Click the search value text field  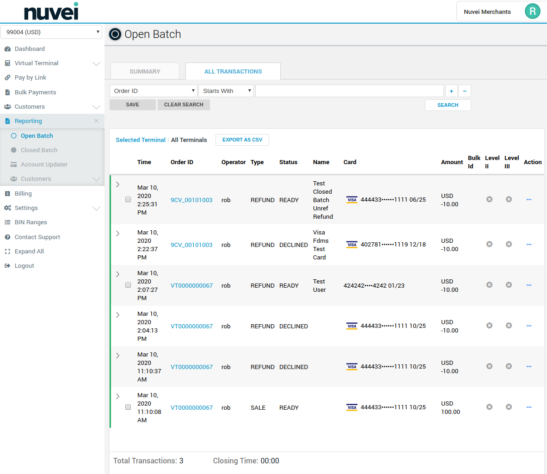pos(349,91)
